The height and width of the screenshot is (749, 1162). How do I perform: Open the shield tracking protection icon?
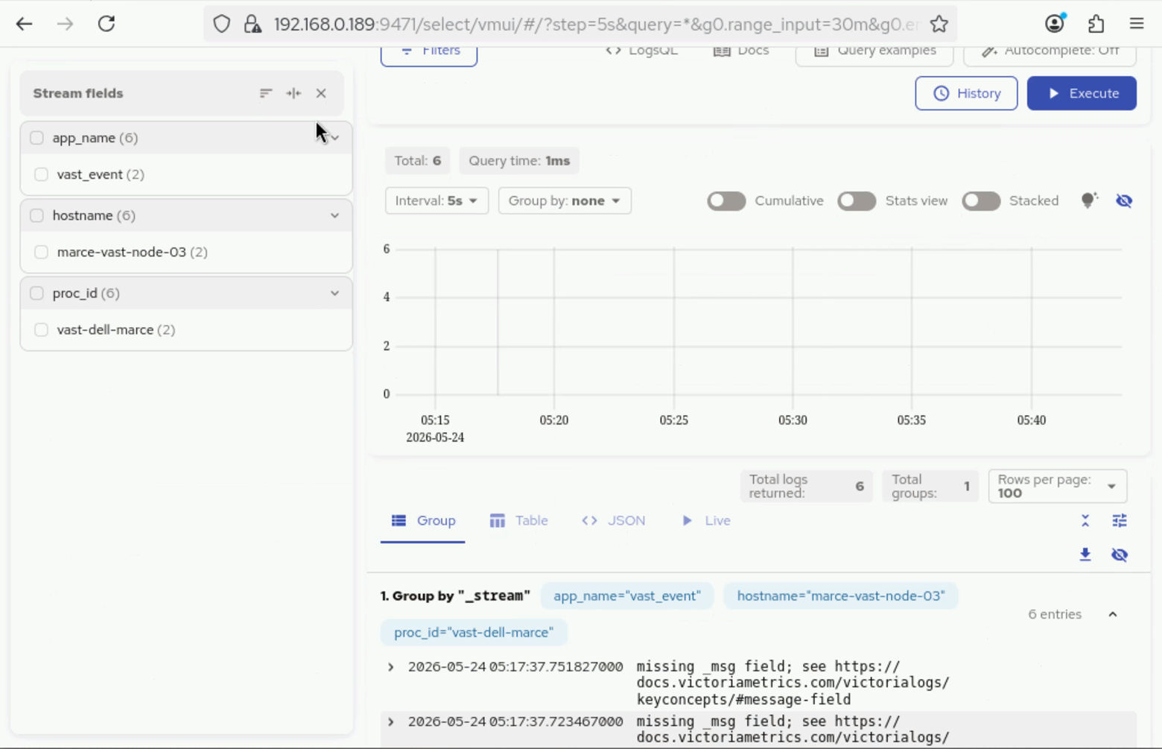pyautogui.click(x=221, y=24)
